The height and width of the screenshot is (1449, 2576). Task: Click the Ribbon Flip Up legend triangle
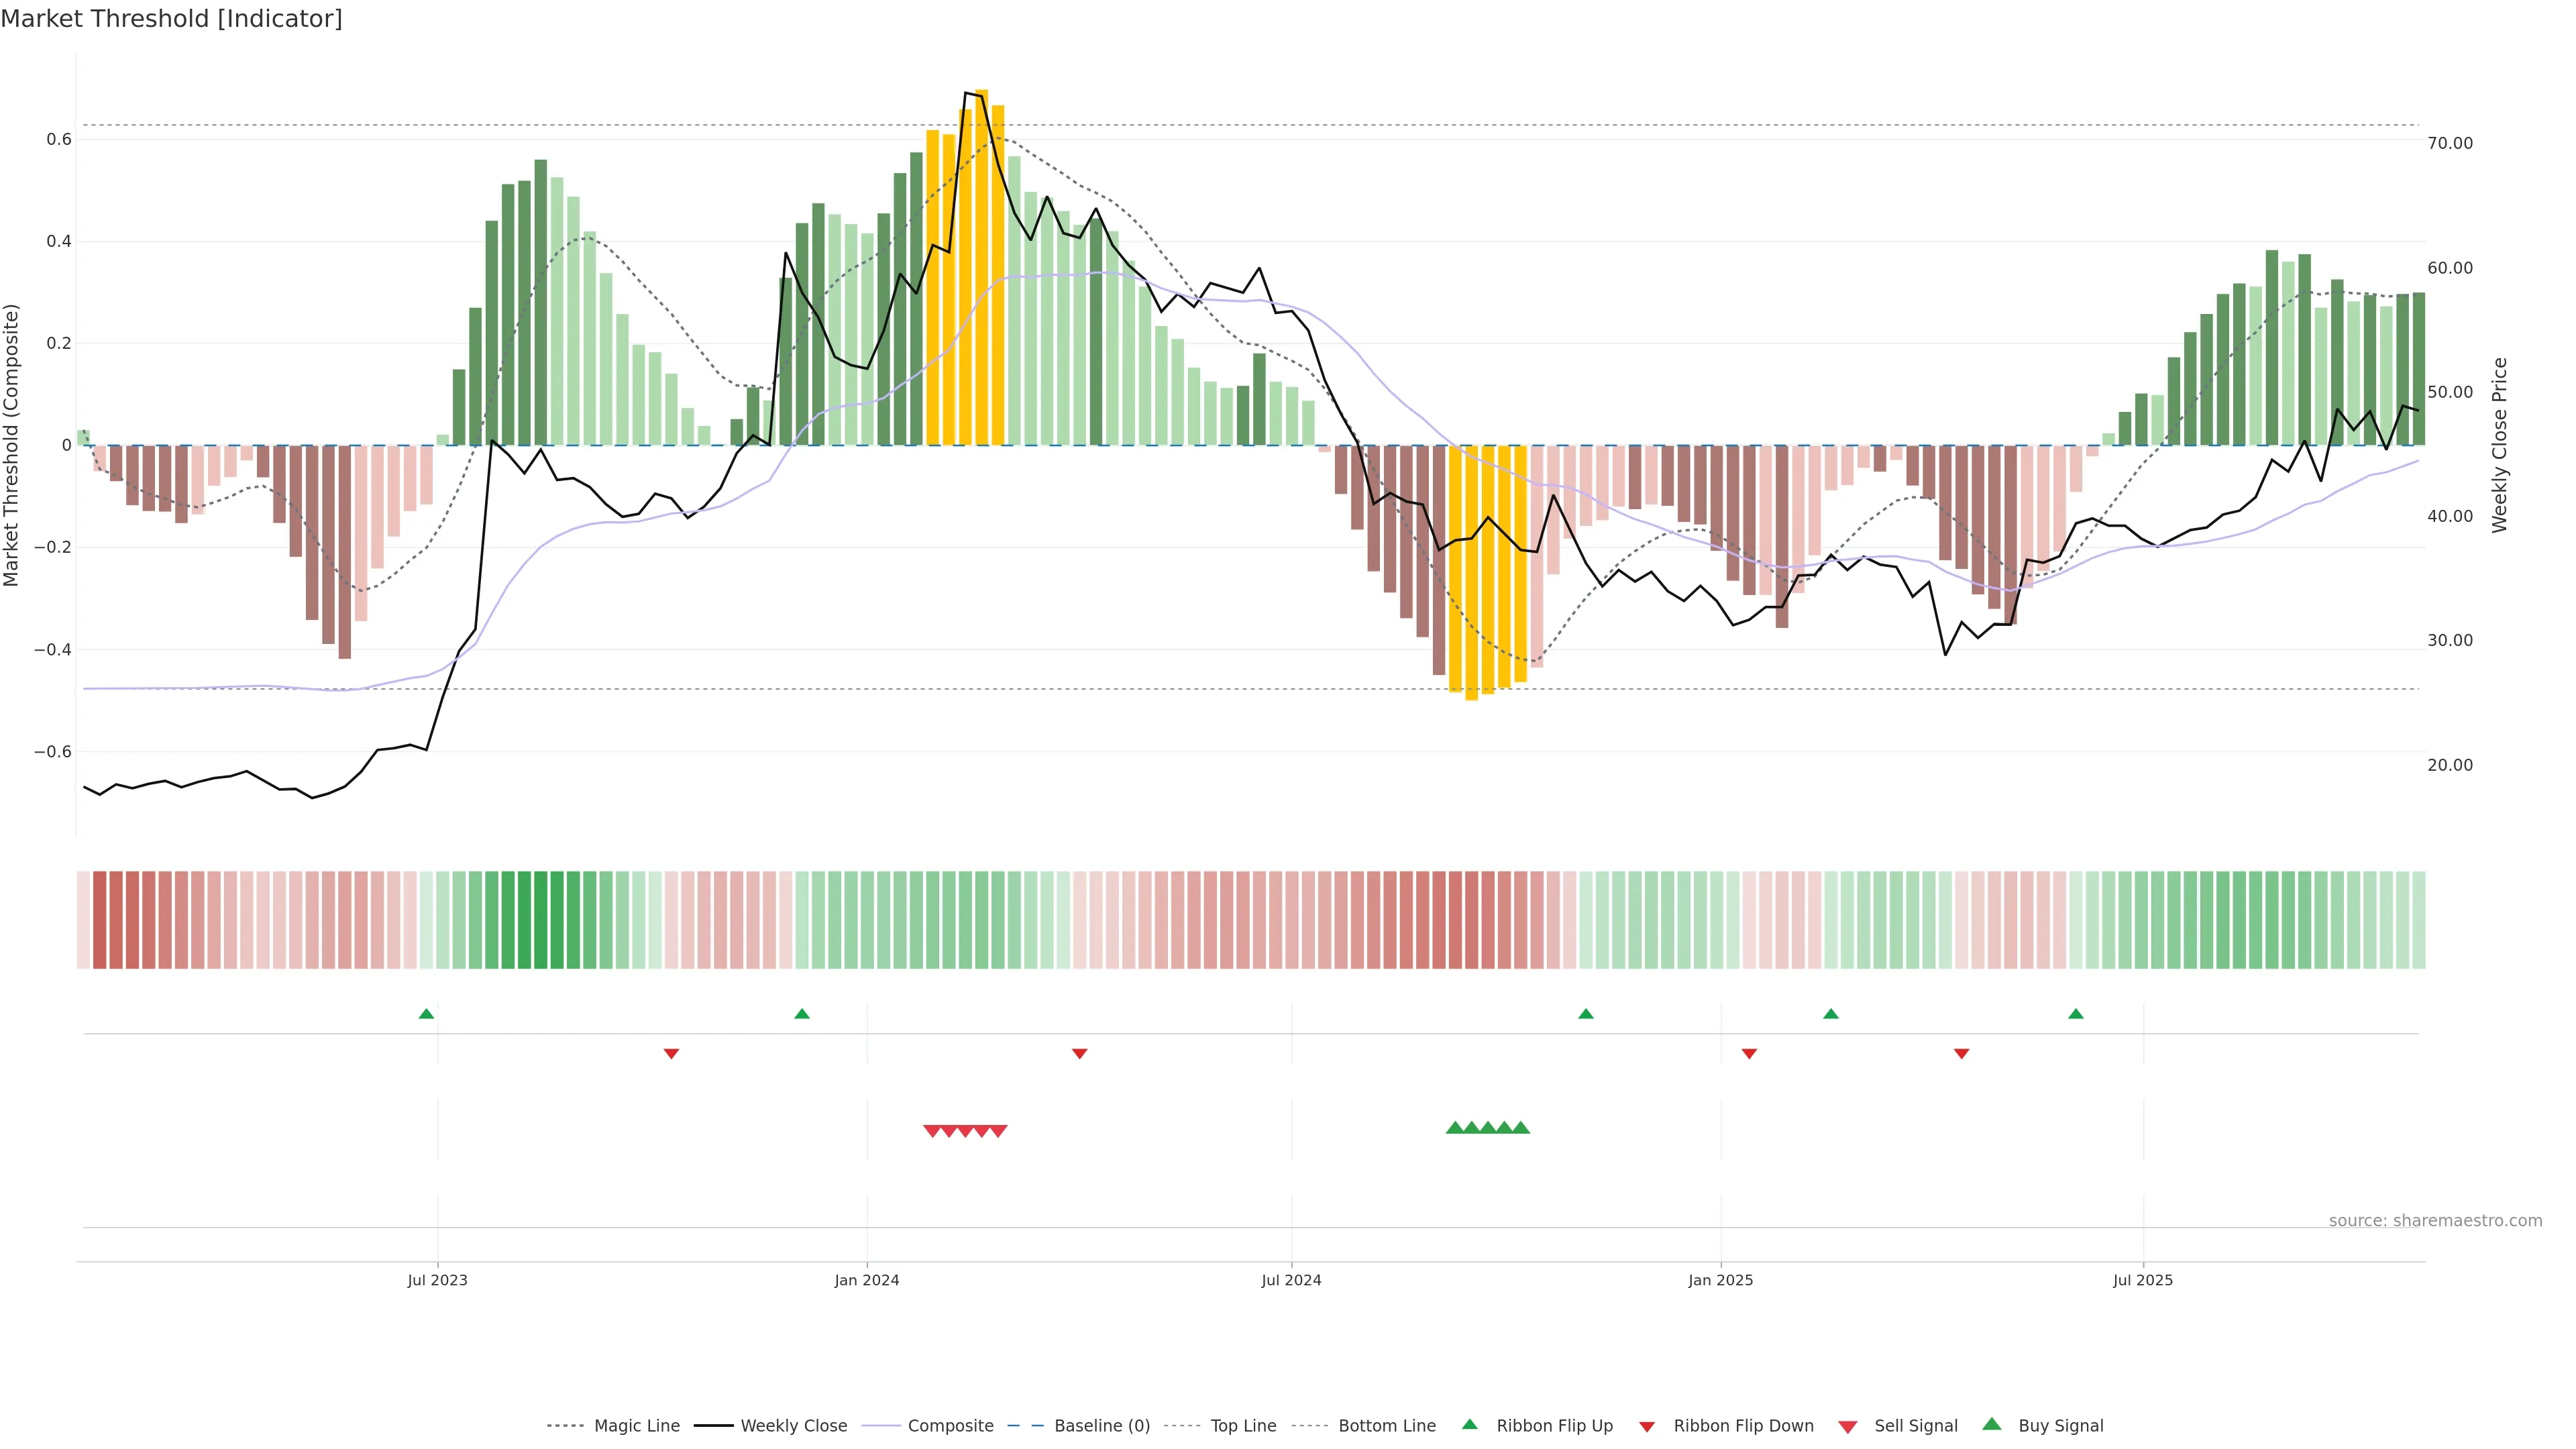point(1470,1425)
